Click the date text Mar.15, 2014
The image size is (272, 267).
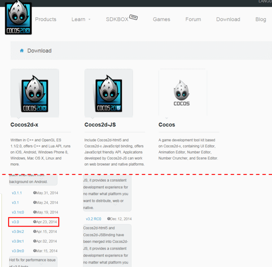(x=47, y=251)
